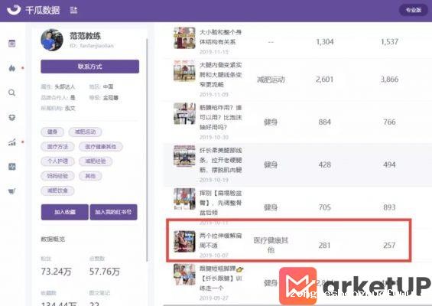Select the 医疗健康其他 tag chip
This screenshot has width=432, height=306.
point(101,146)
